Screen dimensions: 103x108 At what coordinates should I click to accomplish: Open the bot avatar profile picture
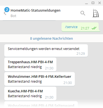96,13
